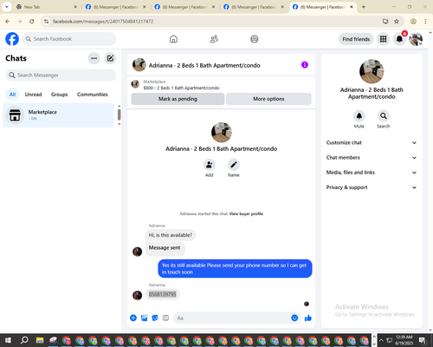
Task: Open the Facebook home logo
Action: (12, 39)
